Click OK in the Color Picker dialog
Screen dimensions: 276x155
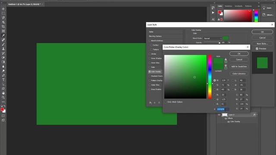(x=239, y=53)
